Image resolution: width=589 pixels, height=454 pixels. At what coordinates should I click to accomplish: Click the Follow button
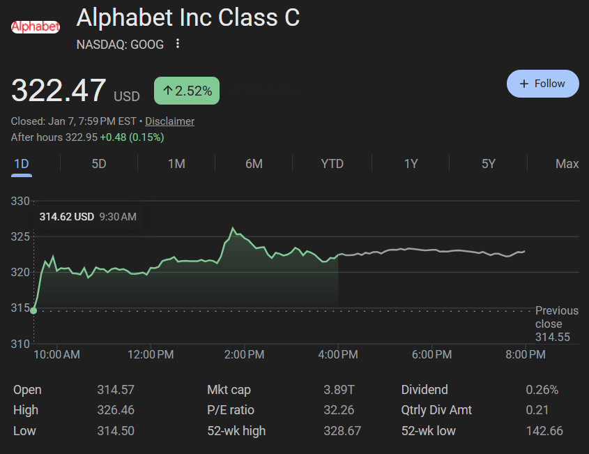(x=542, y=84)
